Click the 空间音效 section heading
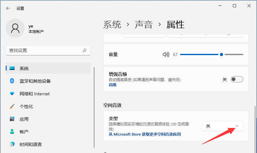The height and width of the screenshot is (153, 257). tap(112, 105)
